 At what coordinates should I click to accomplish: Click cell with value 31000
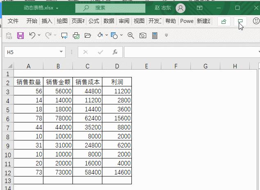pyautogui.click(x=58, y=145)
